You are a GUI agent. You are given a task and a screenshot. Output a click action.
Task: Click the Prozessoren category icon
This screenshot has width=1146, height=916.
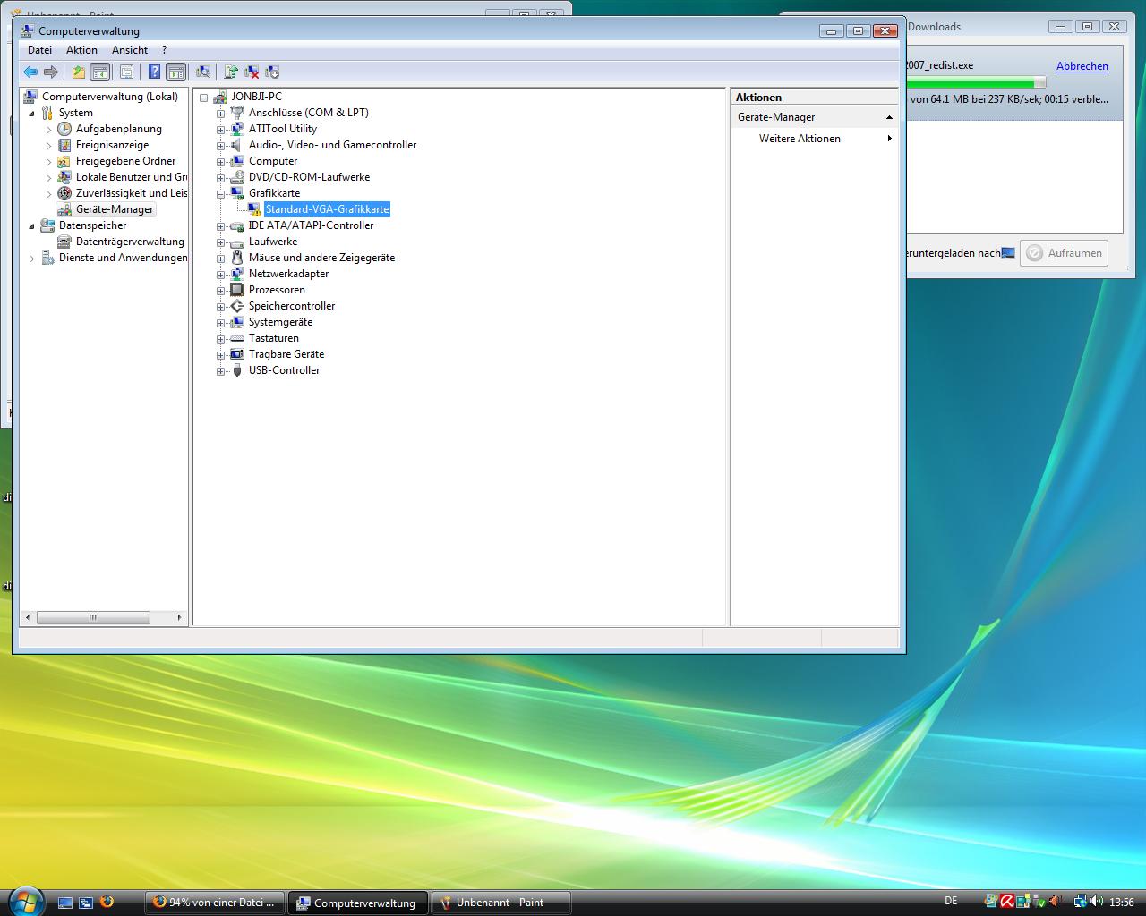click(237, 290)
